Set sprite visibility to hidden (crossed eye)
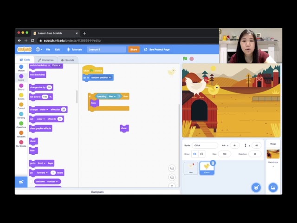The image size is (297, 223). coord(201,154)
